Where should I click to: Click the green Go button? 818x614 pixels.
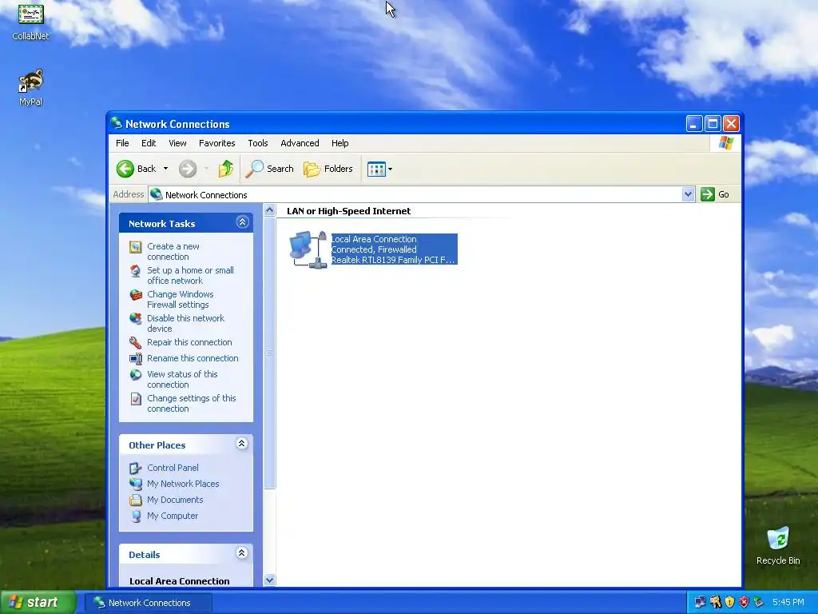(715, 194)
